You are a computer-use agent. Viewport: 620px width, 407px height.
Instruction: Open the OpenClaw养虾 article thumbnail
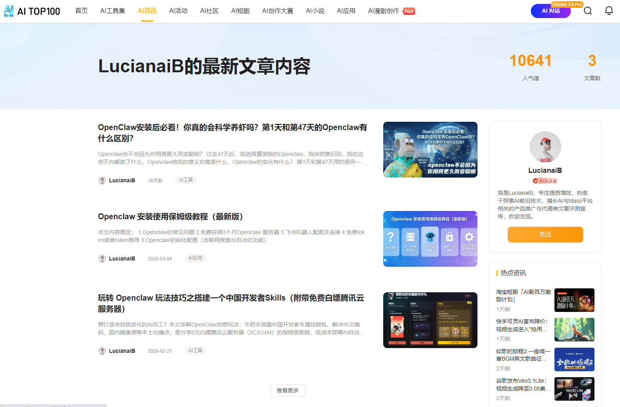[x=430, y=150]
